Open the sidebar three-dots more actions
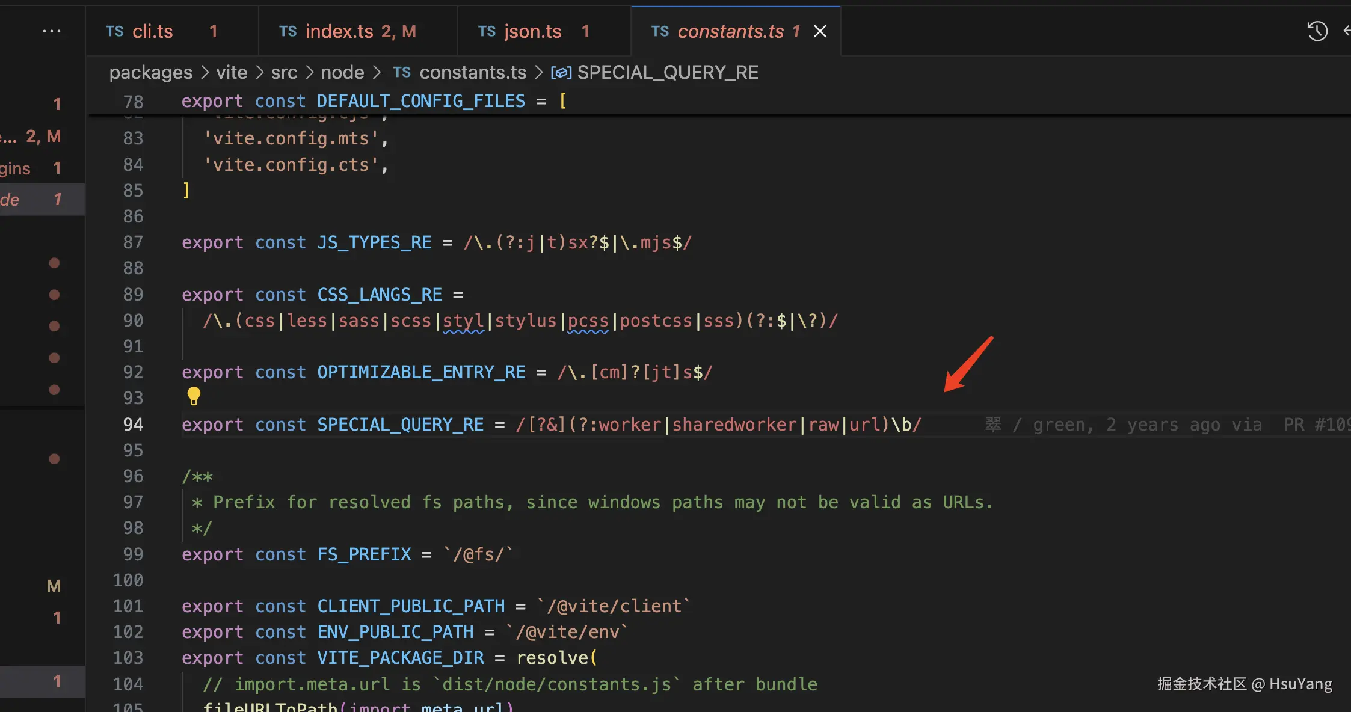 coord(52,31)
